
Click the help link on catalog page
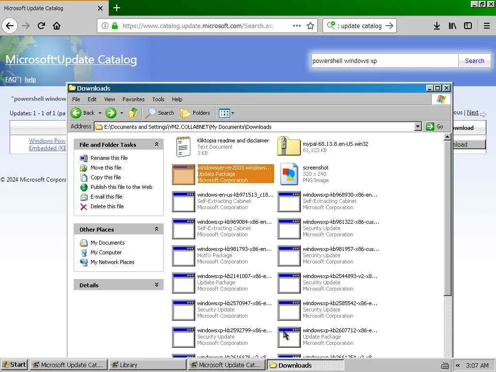[31, 79]
